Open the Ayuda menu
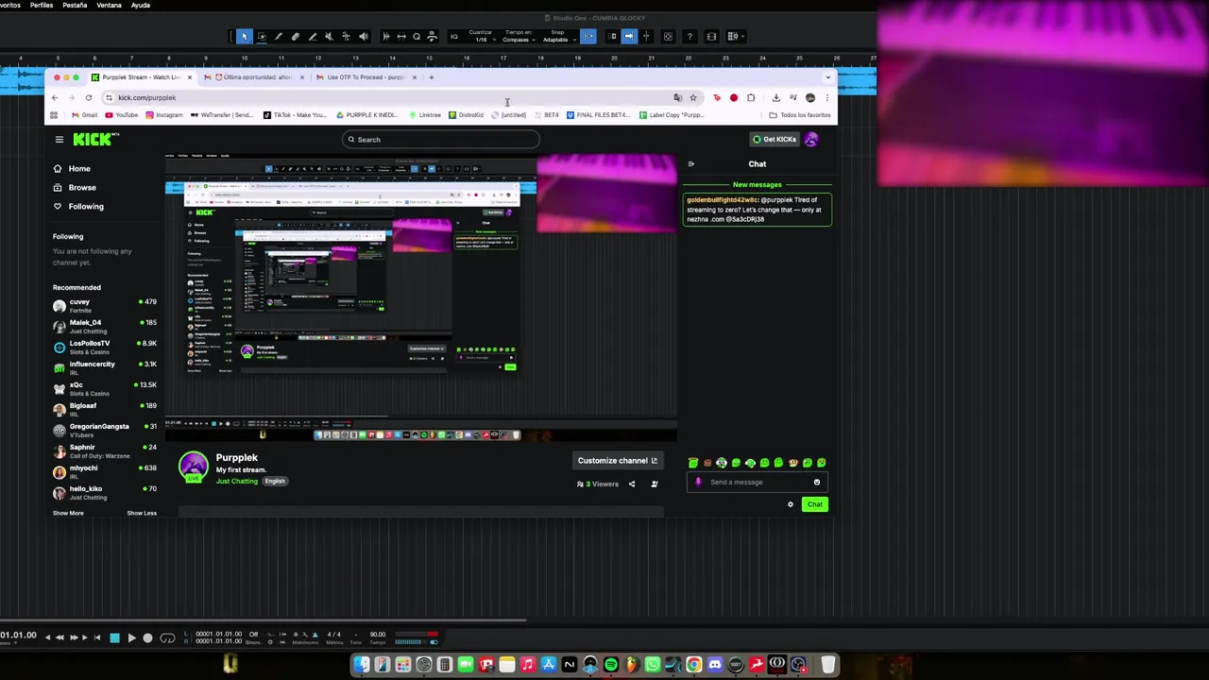 pos(140,5)
